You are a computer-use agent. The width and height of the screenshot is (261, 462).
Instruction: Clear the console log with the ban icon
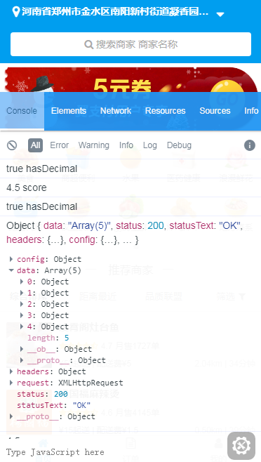[x=12, y=145]
